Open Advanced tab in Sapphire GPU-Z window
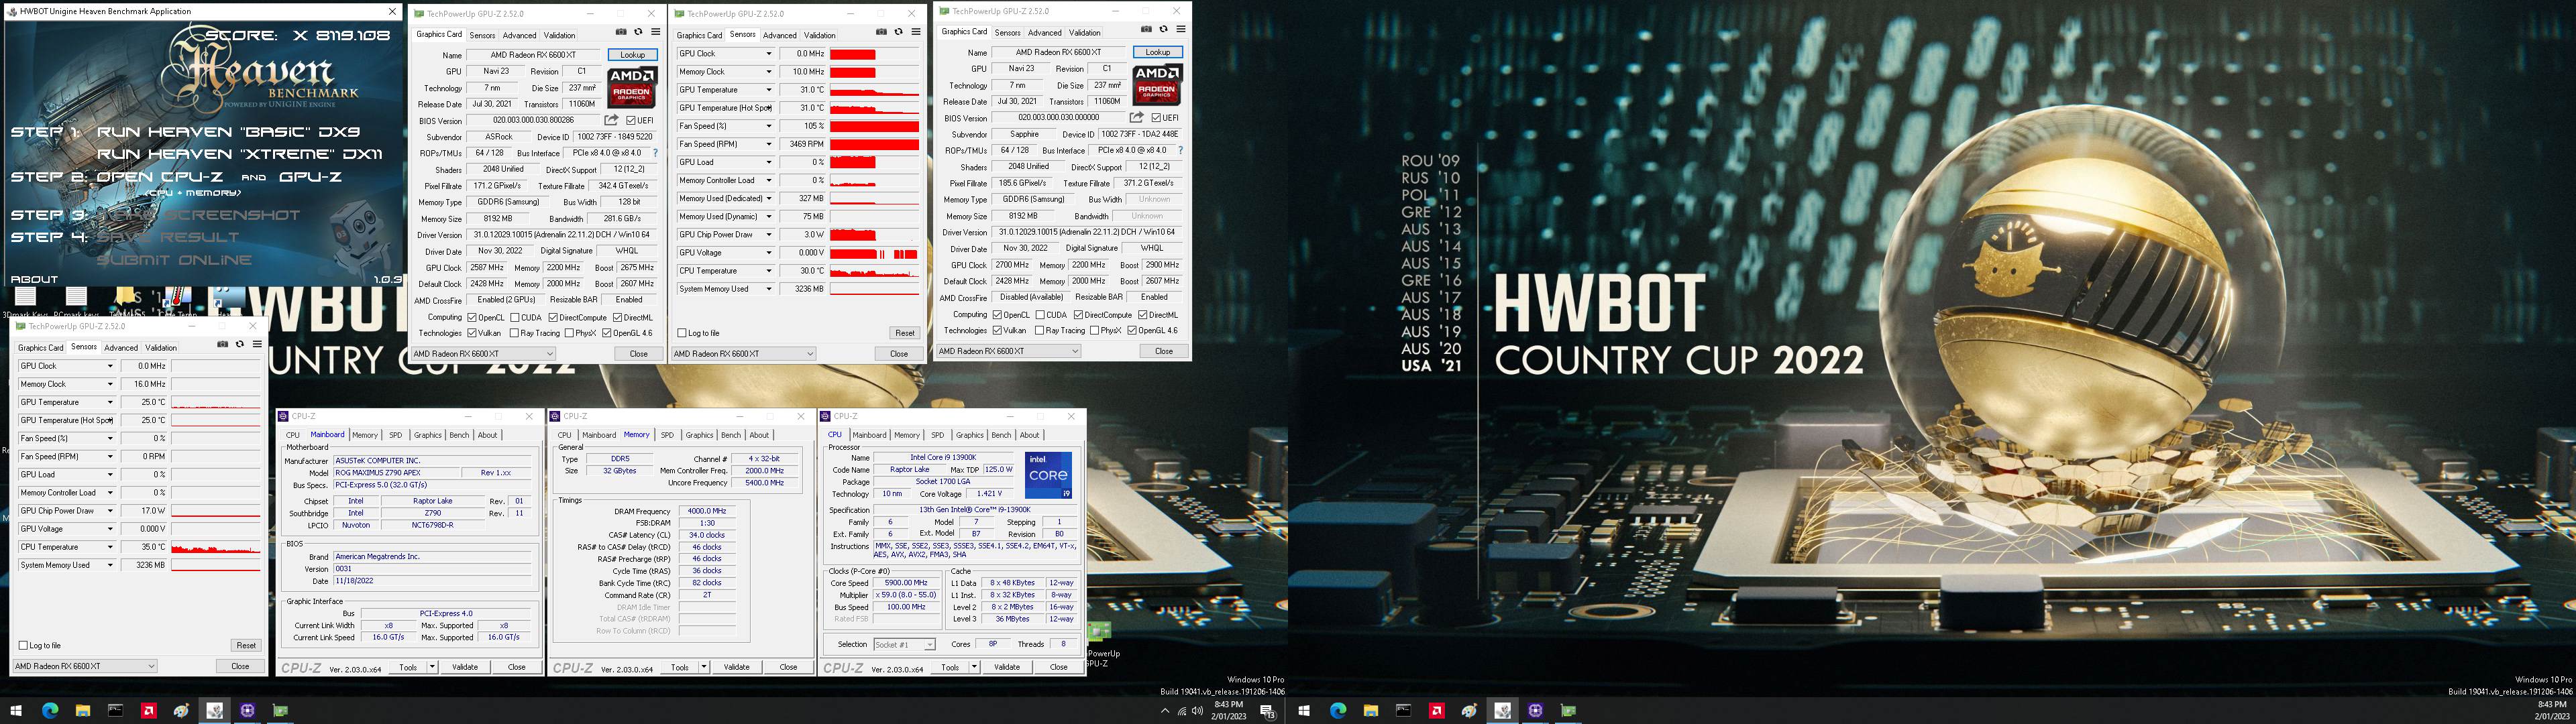This screenshot has width=2576, height=724. point(1044,32)
